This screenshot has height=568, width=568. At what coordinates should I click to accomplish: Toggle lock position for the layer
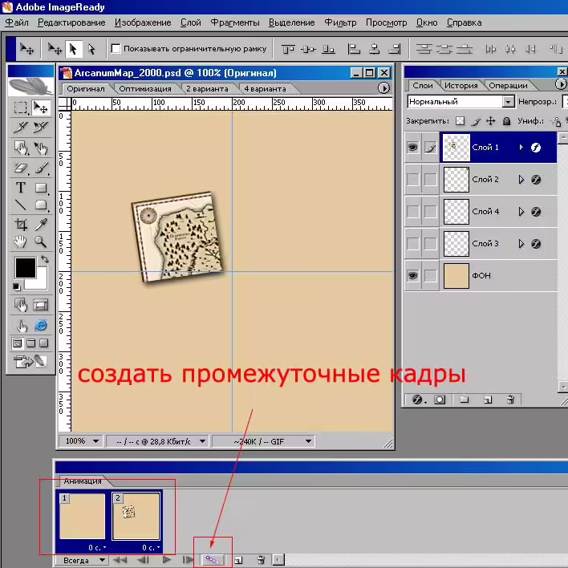tap(491, 121)
